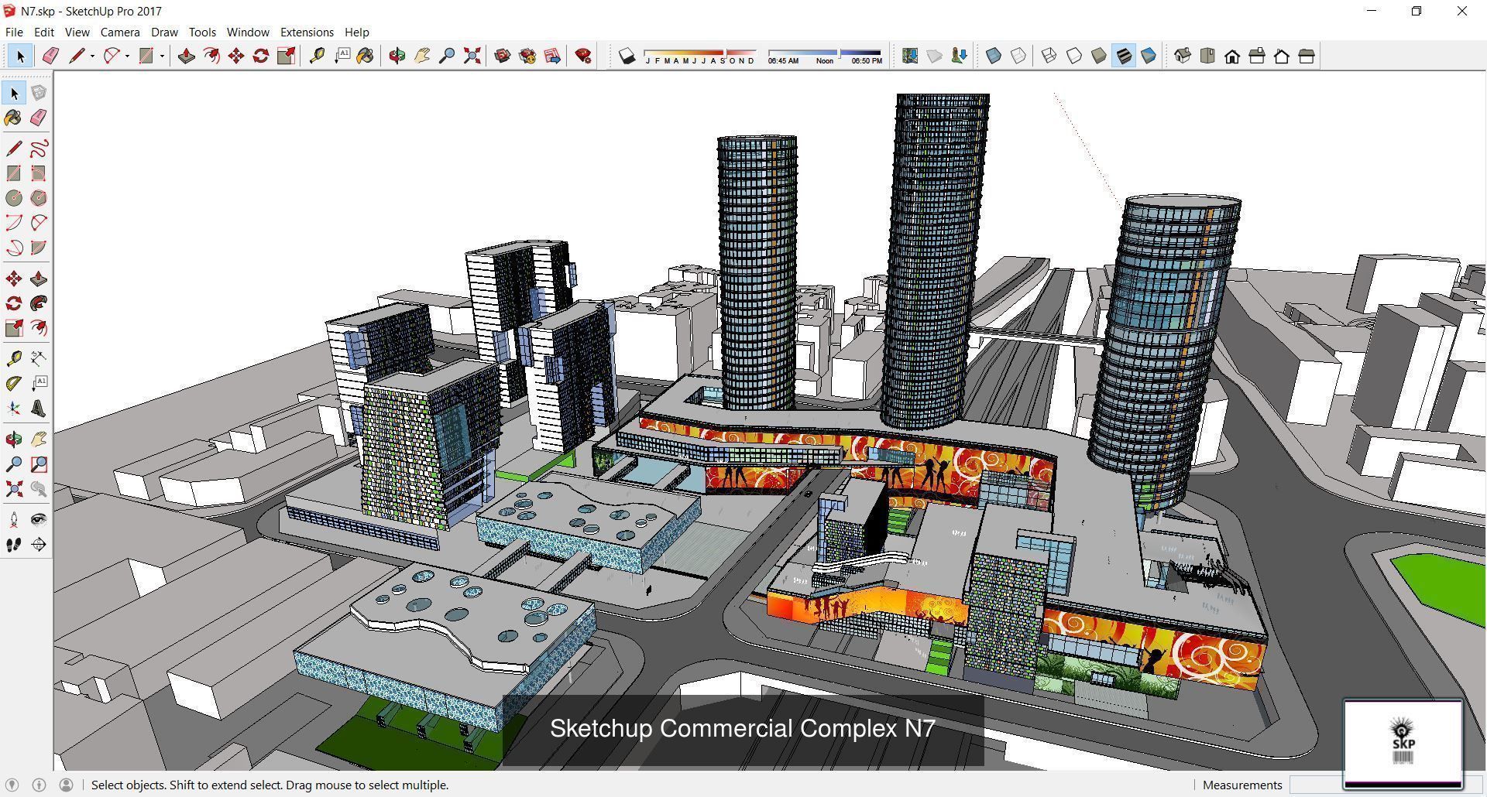The image size is (1487, 797).
Task: Select the Circle tool
Action: coord(14,198)
